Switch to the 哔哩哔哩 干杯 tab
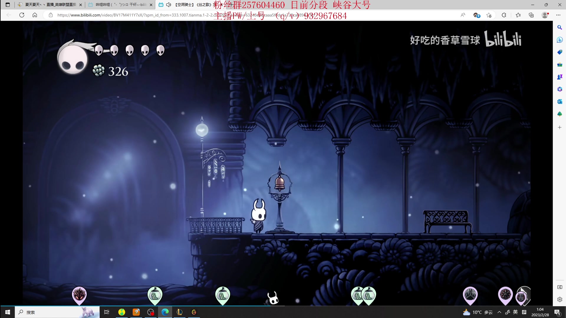566x318 pixels. tap(120, 5)
